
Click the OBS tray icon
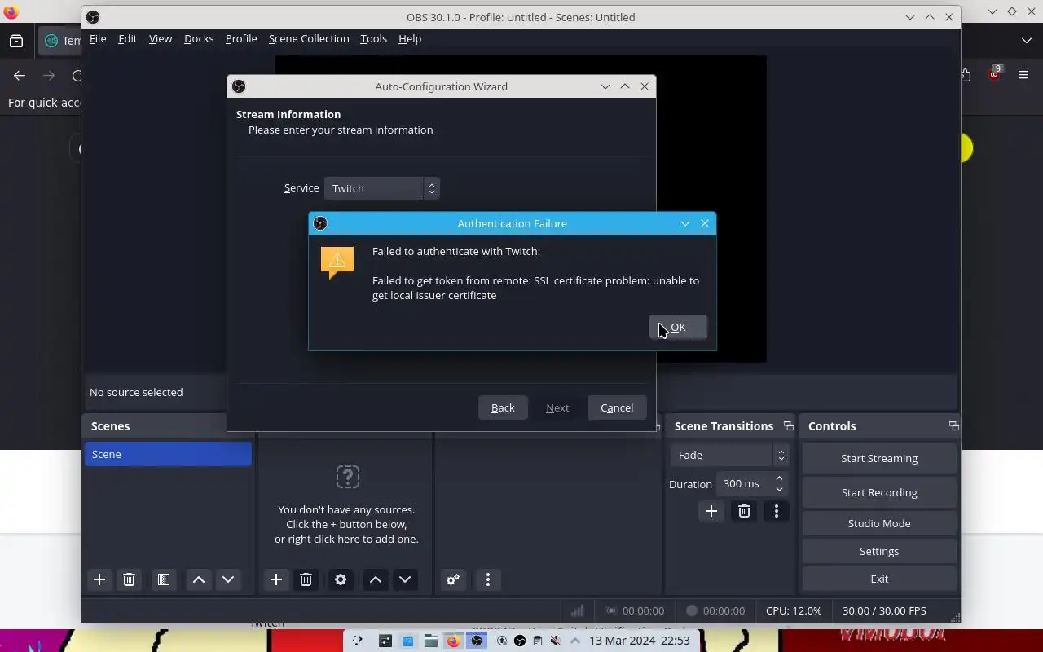(x=519, y=641)
